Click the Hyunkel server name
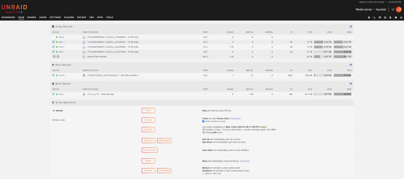 (x=381, y=10)
